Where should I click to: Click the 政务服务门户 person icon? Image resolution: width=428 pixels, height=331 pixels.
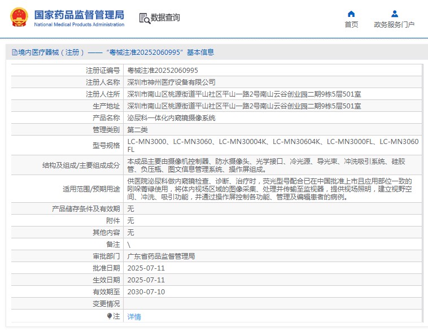pos(394,14)
